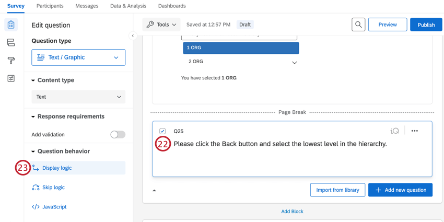Click the Publish button
The width and height of the screenshot is (444, 222).
426,25
